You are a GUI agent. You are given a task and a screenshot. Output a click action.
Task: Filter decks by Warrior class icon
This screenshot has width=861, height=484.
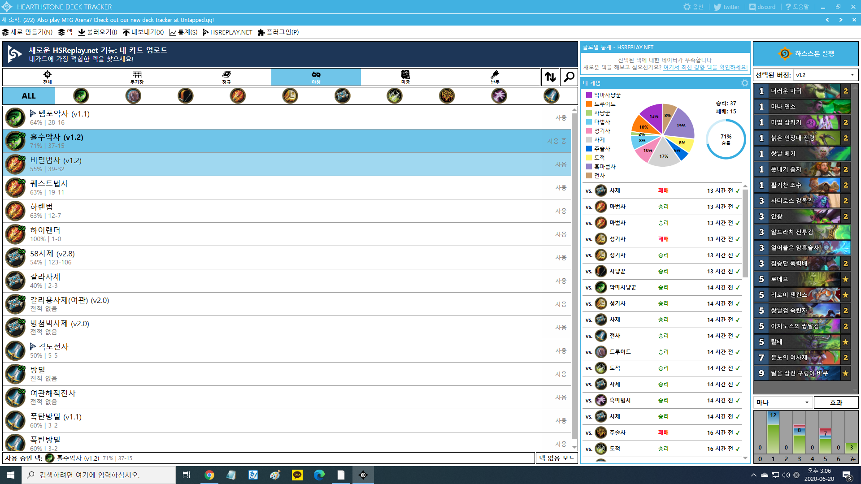pyautogui.click(x=551, y=96)
